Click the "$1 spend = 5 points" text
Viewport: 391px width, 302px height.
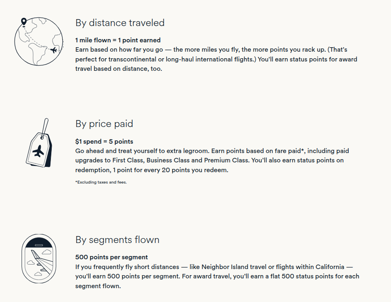104,142
